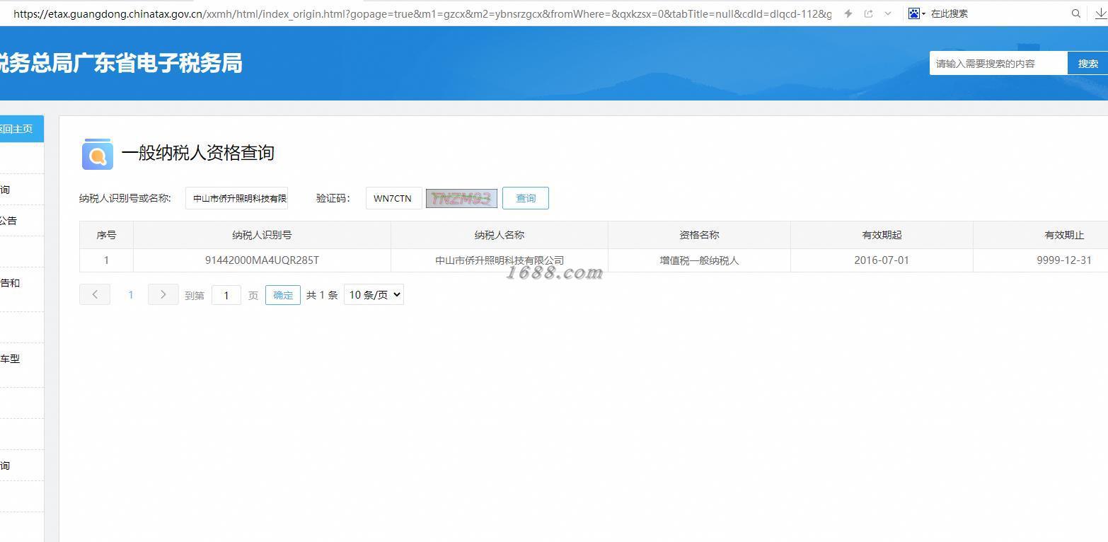
Task: Click the share icon beside the address bar
Action: click(x=869, y=13)
